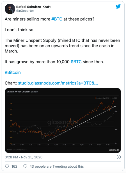Screen dimensions: 126x173
Task: Click the 162 likes count
Action: [14, 166]
